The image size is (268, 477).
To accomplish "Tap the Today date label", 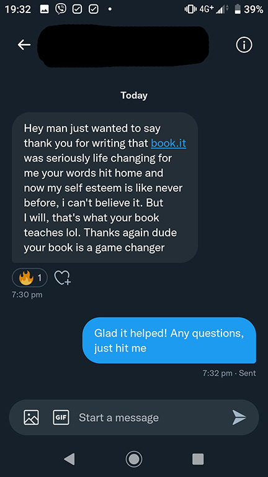I will (x=134, y=96).
